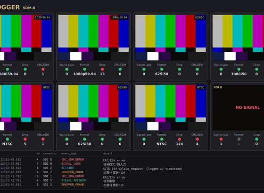
Task: Click the CRC/EDH count value 4
Action: click(x=197, y=144)
